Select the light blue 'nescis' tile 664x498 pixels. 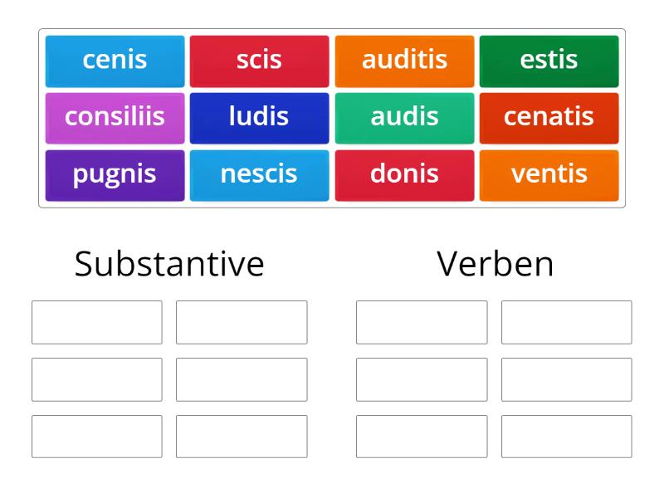pos(259,174)
